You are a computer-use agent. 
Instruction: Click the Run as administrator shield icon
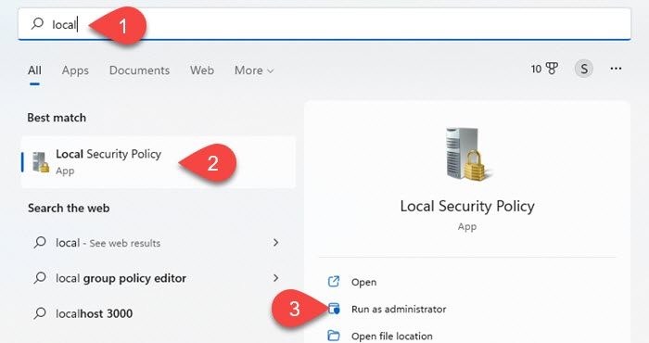334,309
